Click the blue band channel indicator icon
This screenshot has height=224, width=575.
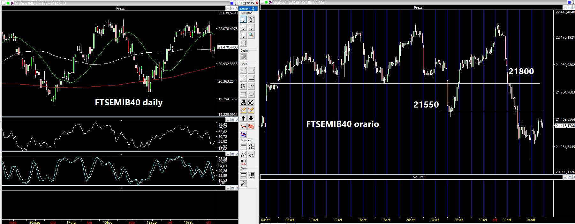click(x=243, y=134)
